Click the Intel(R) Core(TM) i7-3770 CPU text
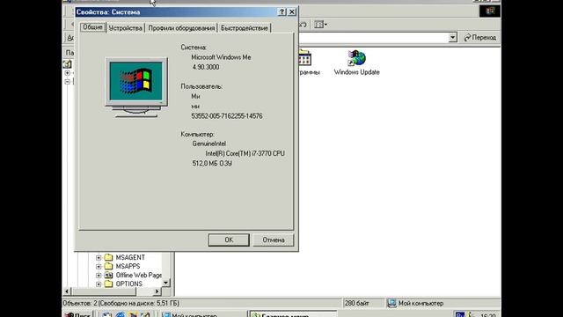Viewport: 563px width, 317px height. (245, 153)
